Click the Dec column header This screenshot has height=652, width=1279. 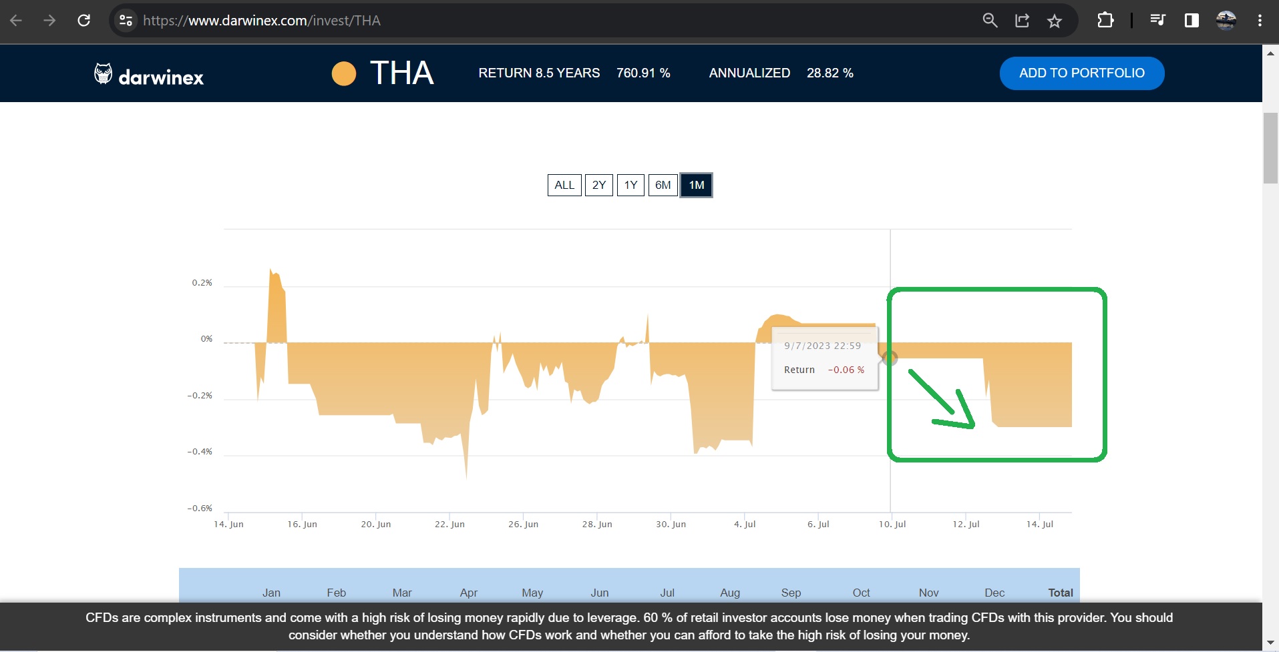pyautogui.click(x=994, y=593)
